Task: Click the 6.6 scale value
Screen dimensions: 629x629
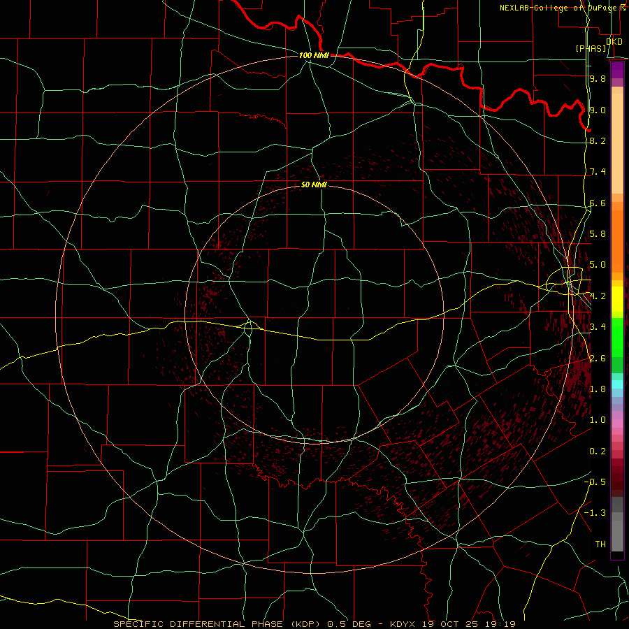Action: point(598,203)
